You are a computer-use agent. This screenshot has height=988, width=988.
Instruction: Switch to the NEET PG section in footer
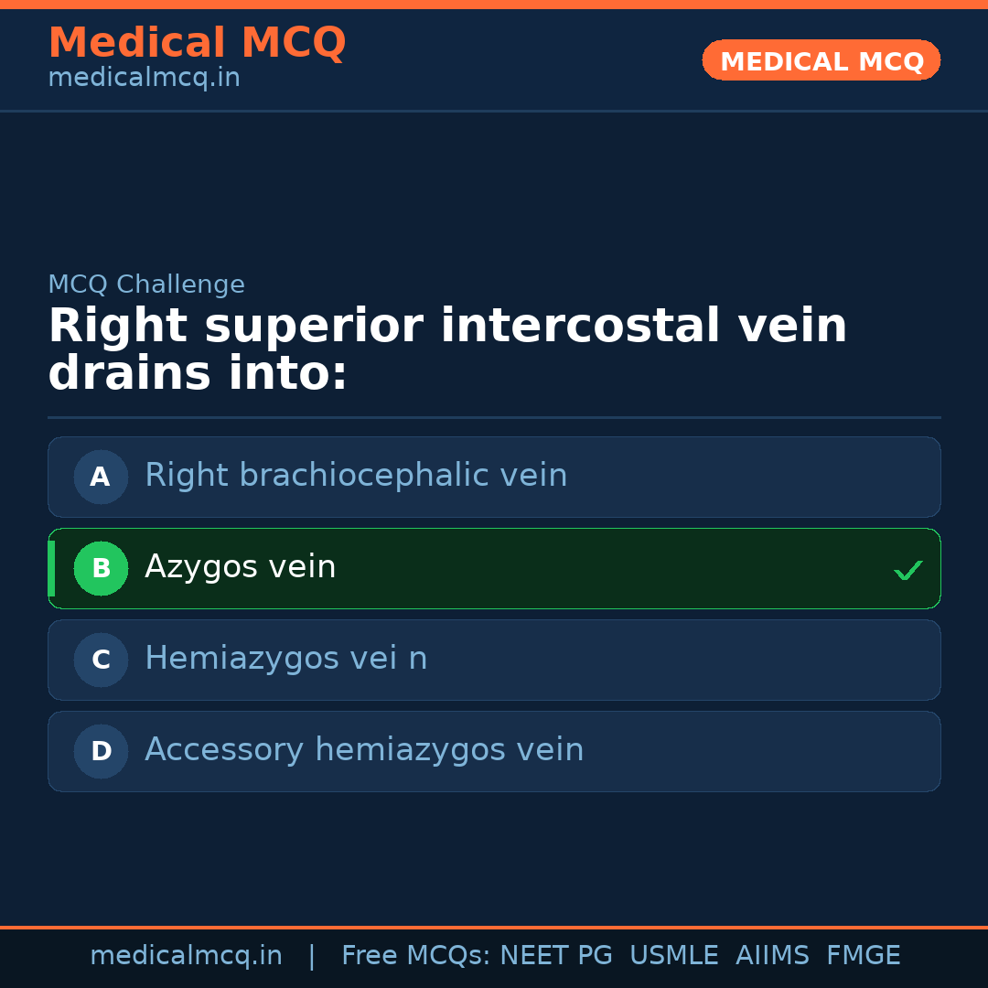555,955
